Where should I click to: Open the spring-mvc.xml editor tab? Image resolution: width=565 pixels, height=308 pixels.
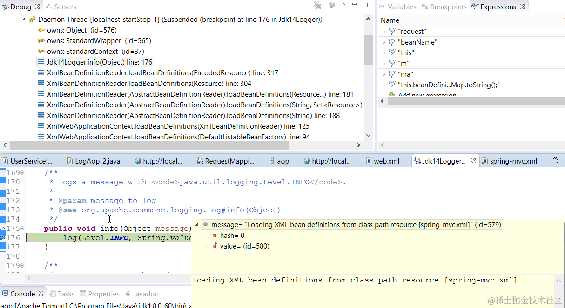click(x=509, y=161)
